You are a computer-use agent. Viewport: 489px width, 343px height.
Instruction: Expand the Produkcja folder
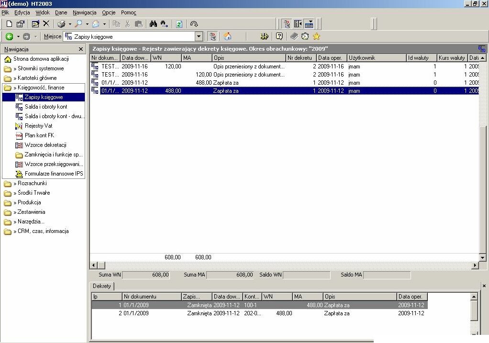(x=22, y=202)
